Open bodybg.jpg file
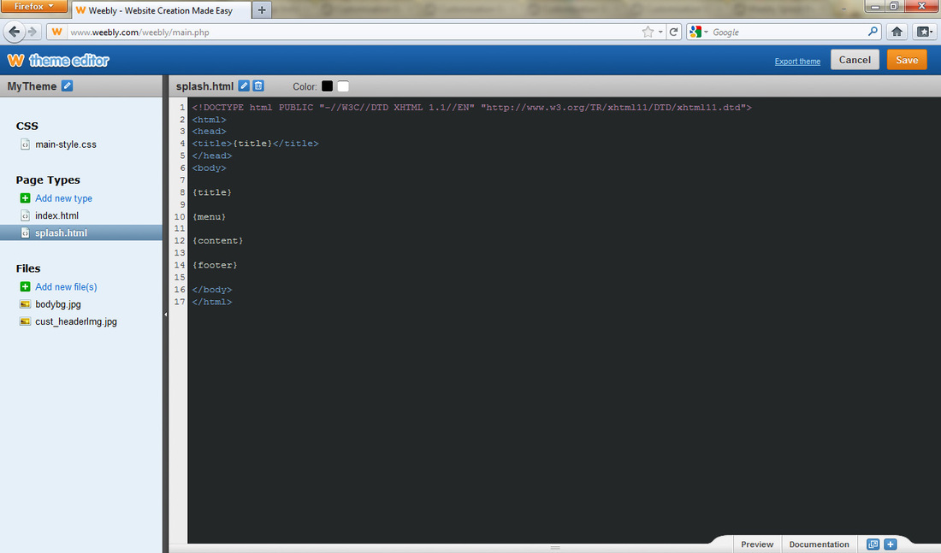This screenshot has height=553, width=941. (57, 304)
